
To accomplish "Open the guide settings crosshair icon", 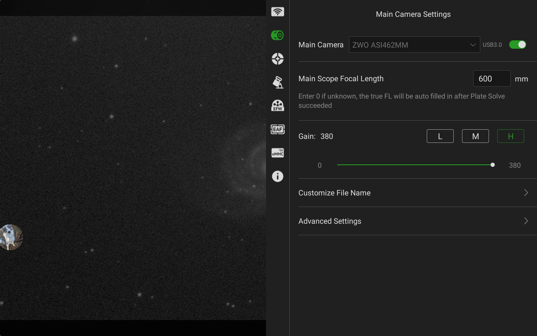I will point(277,59).
